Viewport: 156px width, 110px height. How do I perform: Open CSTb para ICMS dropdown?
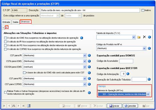pos(85,61)
